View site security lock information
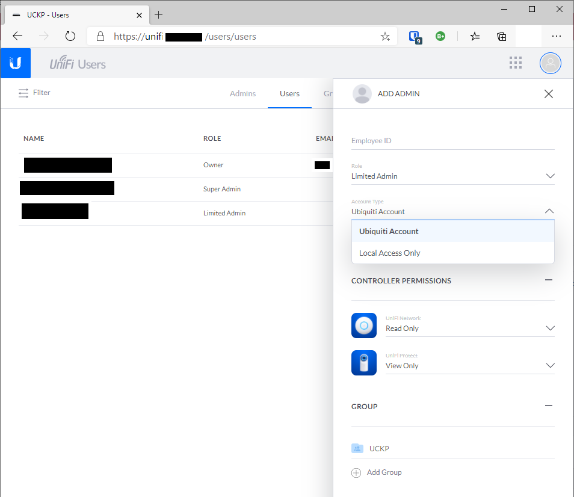 pyautogui.click(x=100, y=36)
